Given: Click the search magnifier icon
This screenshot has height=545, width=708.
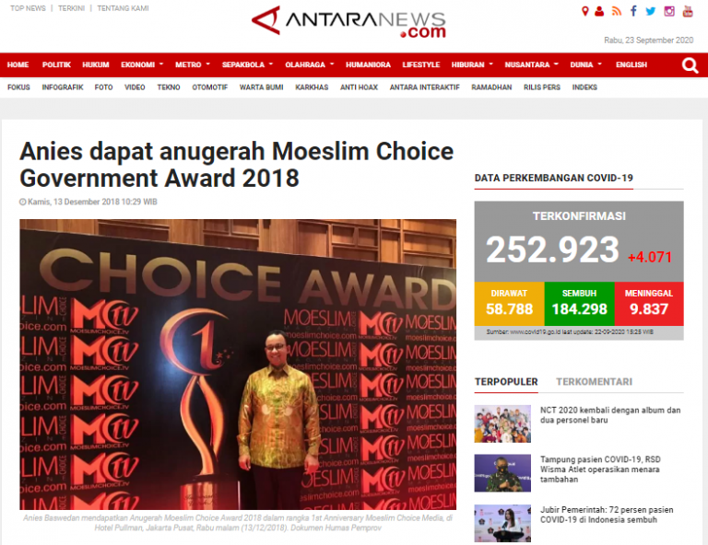Looking at the screenshot, I should pyautogui.click(x=690, y=65).
